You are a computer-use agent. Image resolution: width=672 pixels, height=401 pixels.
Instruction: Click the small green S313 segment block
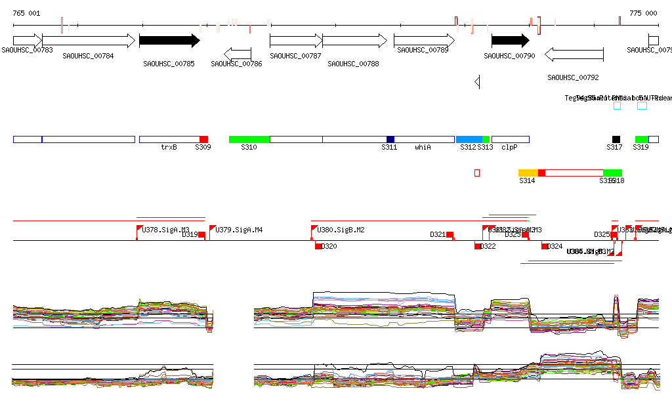pyautogui.click(x=486, y=139)
